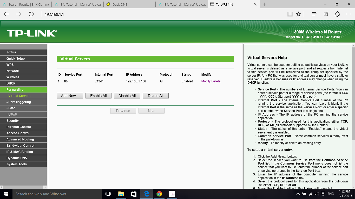355x199 pixels.
Task: Open Quick Setup in sidebar
Action: [23, 59]
